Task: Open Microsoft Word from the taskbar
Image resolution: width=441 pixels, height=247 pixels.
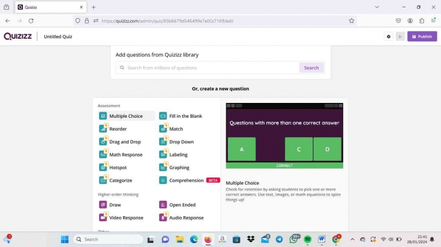Action: pyautogui.click(x=321, y=240)
